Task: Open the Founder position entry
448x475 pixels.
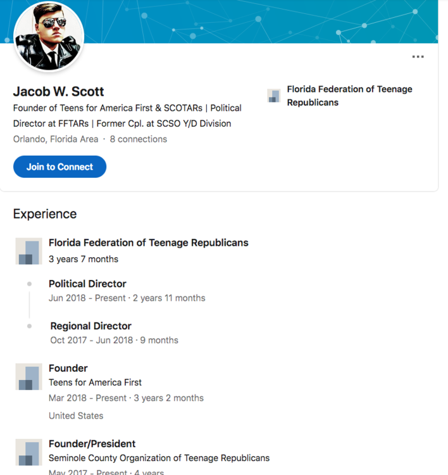Action: tap(68, 368)
